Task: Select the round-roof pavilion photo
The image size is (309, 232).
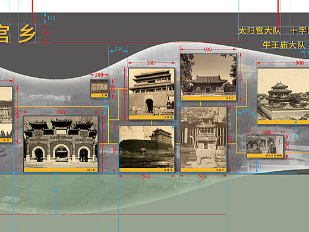Action: tap(283, 96)
